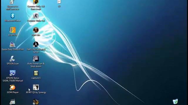Launch Counter-Strike 1.6 with gray soldier icon
Screen dimensions: 188x105
click(36, 16)
